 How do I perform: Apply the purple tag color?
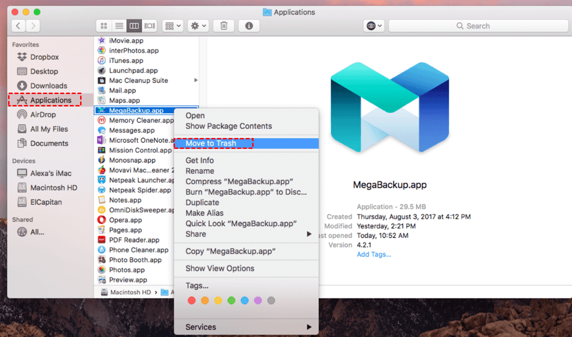click(x=258, y=301)
